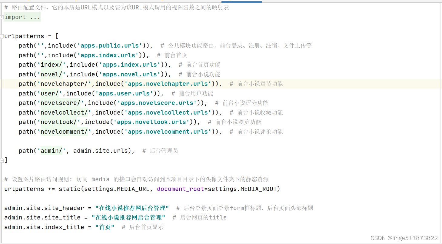Click the 'index/' route string

(52, 65)
